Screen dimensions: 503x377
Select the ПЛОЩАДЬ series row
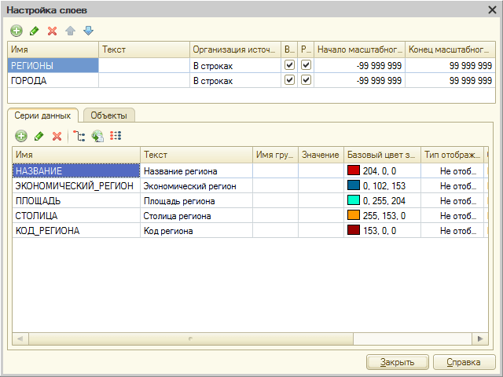pos(250,201)
